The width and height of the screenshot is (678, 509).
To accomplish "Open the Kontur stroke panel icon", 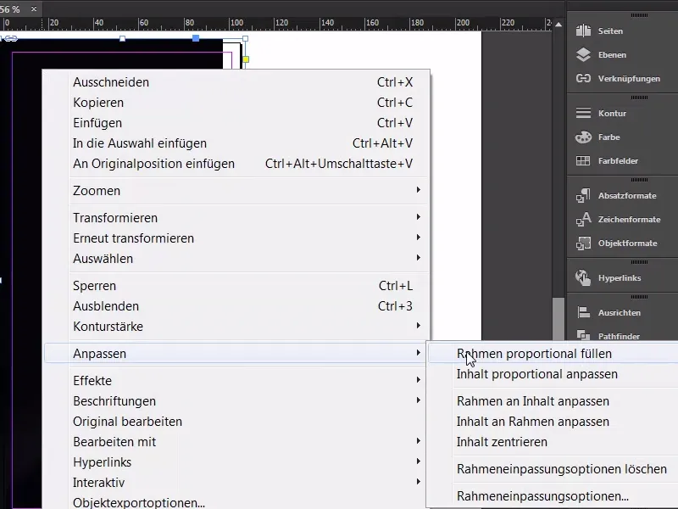I will pyautogui.click(x=583, y=113).
